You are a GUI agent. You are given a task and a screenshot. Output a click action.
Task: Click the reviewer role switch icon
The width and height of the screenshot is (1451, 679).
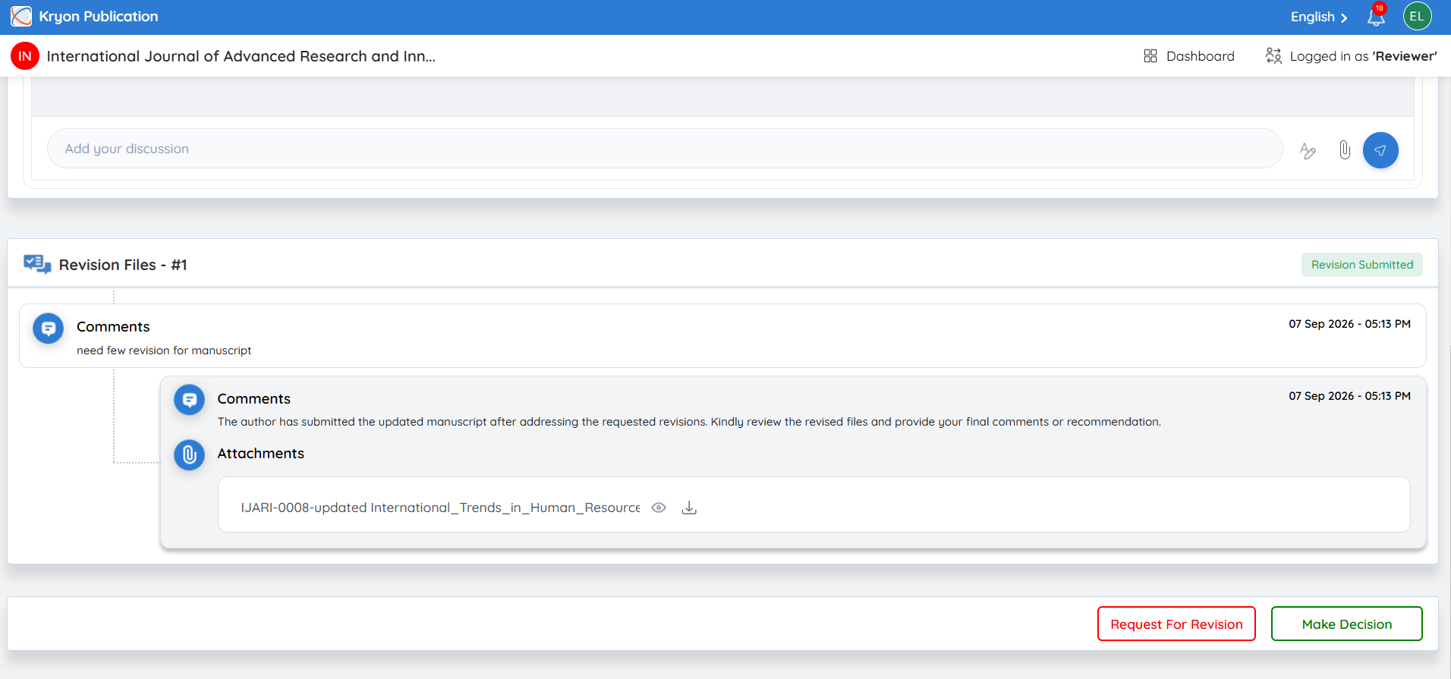[1273, 56]
